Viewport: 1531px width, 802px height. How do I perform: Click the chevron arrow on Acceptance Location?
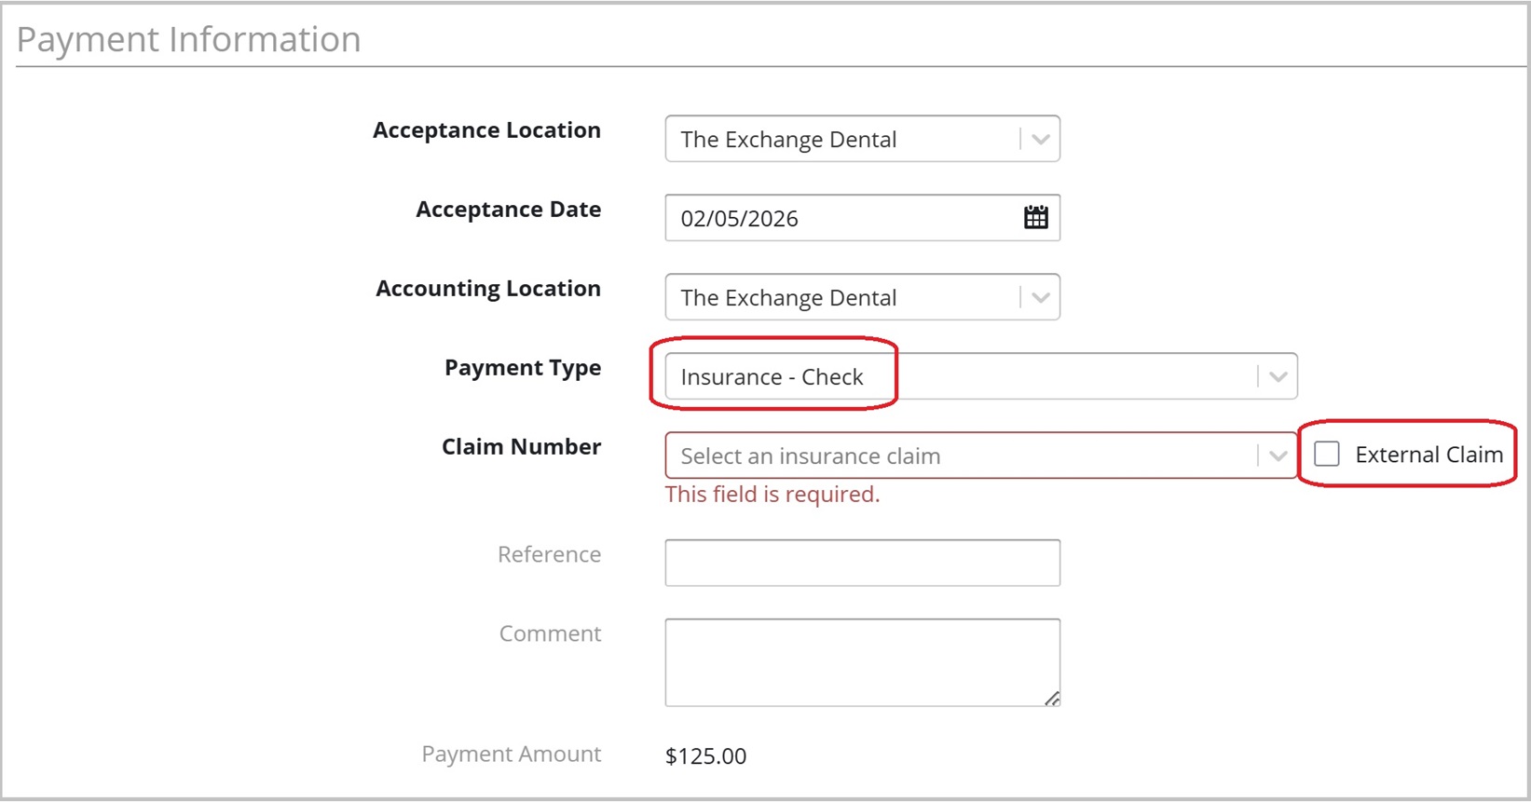tap(1041, 140)
